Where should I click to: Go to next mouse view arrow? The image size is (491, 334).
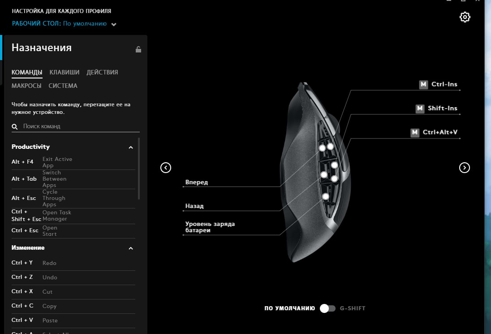coord(465,168)
